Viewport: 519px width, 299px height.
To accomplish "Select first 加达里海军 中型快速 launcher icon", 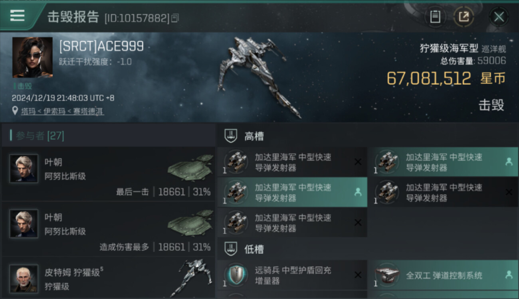I will pyautogui.click(x=236, y=161).
